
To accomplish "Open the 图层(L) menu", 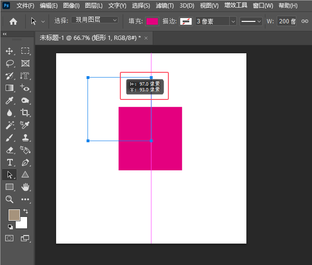I will click(x=94, y=6).
